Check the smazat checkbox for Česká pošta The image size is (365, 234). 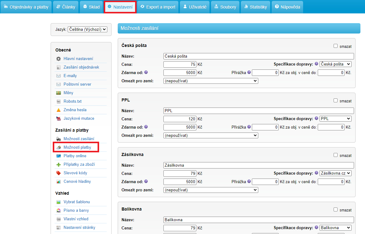coord(335,46)
